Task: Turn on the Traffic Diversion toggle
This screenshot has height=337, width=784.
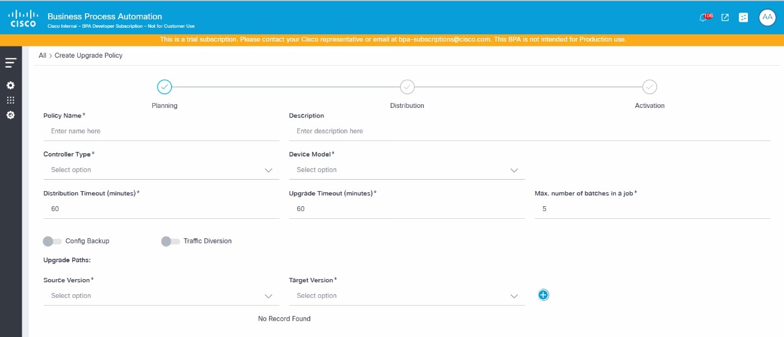Action: 170,241
